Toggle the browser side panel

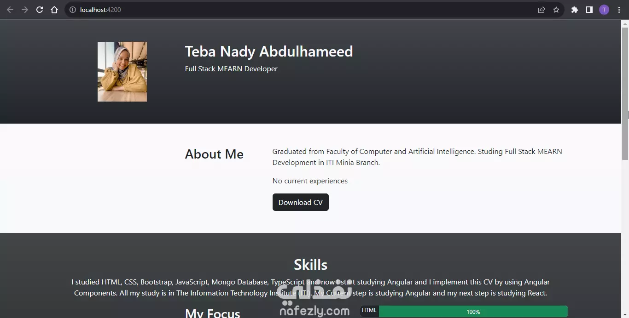(589, 10)
